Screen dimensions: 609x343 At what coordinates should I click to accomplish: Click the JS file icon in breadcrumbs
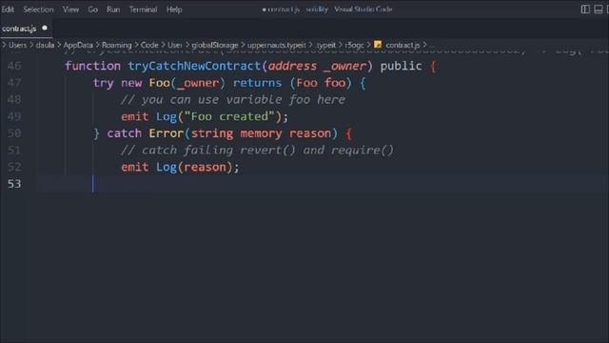coord(378,45)
